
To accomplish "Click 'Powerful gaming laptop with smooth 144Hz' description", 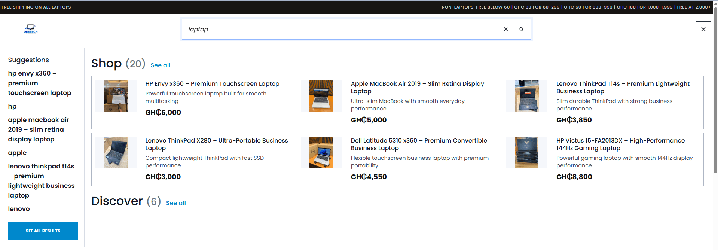I will pyautogui.click(x=624, y=162).
